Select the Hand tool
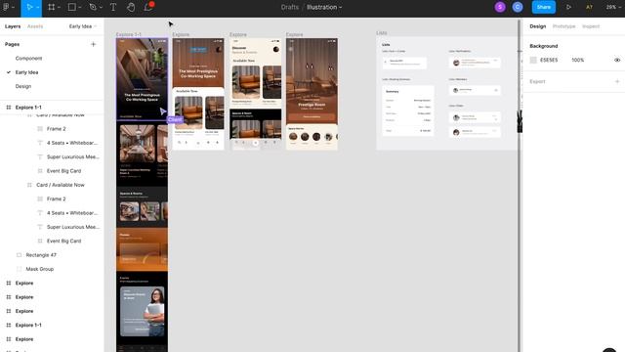 click(x=131, y=7)
